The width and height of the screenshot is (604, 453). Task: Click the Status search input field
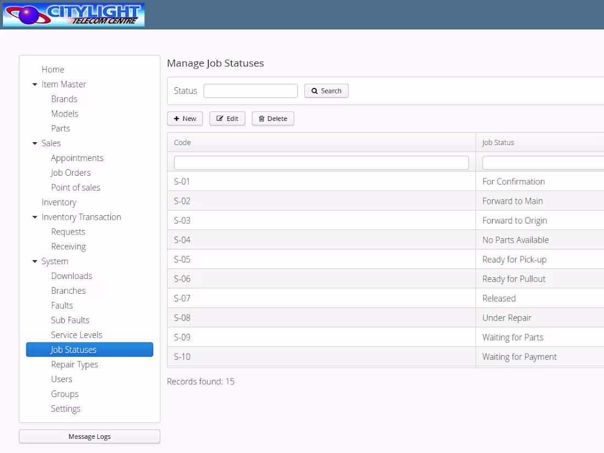point(250,91)
